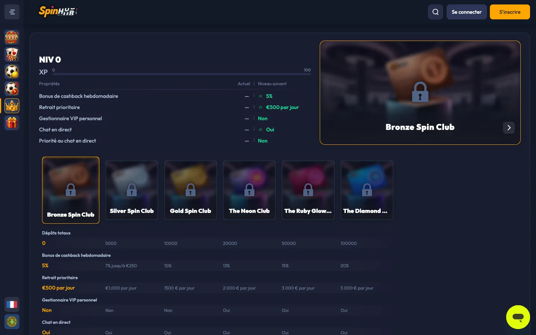Click the Priorité au chat en direct row label
This screenshot has height=335, width=536.
[67, 141]
